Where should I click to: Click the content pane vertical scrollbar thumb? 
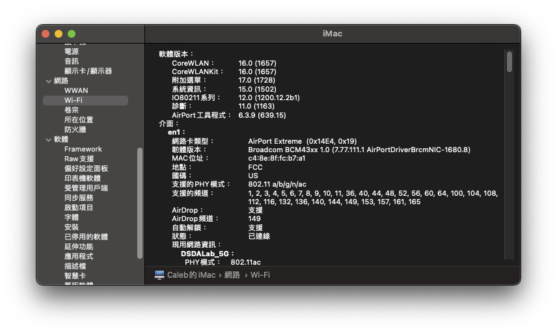coord(509,62)
